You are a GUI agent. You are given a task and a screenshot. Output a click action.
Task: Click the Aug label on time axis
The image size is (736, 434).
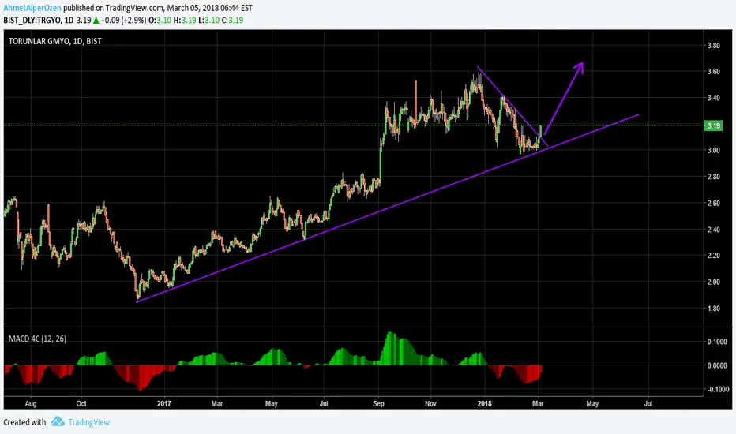[31, 403]
